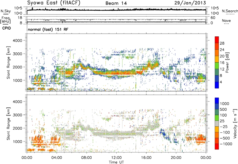Click the "Power [dB]" colorbar title
The height and width of the screenshot is (164, 238).
(x=227, y=62)
